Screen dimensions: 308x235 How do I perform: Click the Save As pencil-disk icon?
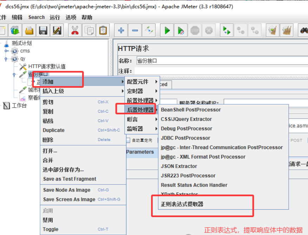point(57,31)
